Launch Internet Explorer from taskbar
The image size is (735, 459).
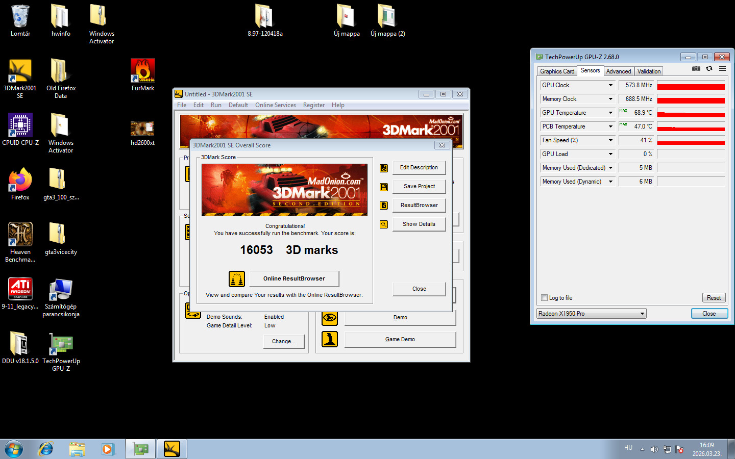click(x=46, y=449)
